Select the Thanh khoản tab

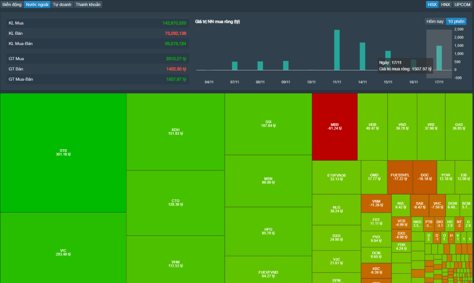click(88, 5)
